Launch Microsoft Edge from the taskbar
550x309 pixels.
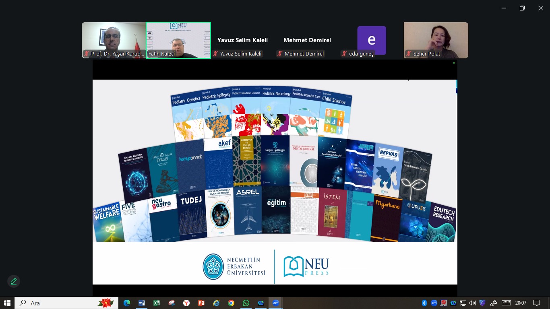(127, 303)
